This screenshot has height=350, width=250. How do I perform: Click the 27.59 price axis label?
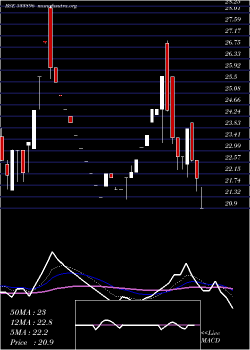[232, 19]
